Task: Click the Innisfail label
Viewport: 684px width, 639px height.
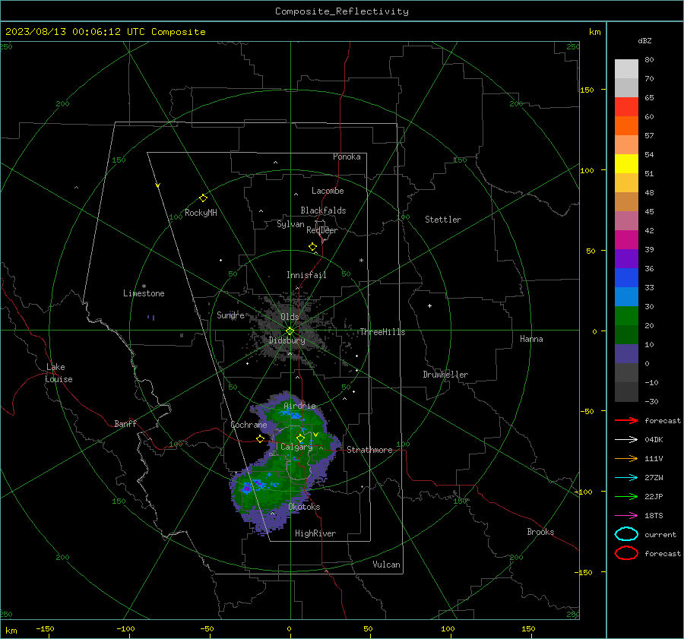Action: click(306, 275)
